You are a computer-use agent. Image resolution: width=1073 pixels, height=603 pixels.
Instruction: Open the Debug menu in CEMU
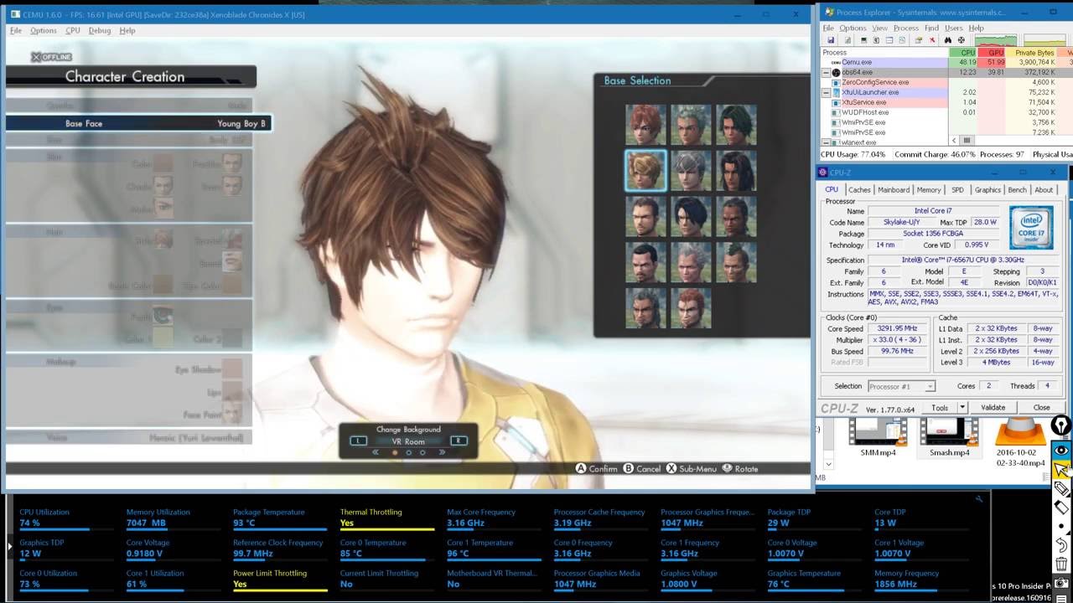click(x=100, y=30)
